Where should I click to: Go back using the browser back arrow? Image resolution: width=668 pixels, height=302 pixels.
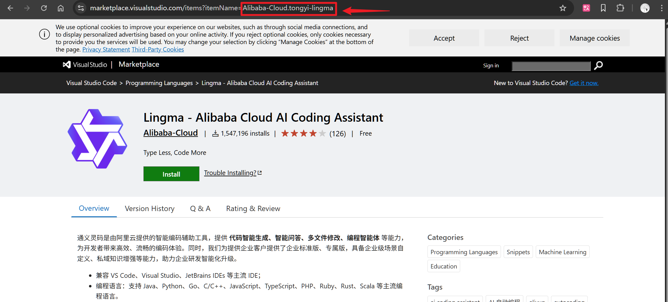(x=10, y=8)
